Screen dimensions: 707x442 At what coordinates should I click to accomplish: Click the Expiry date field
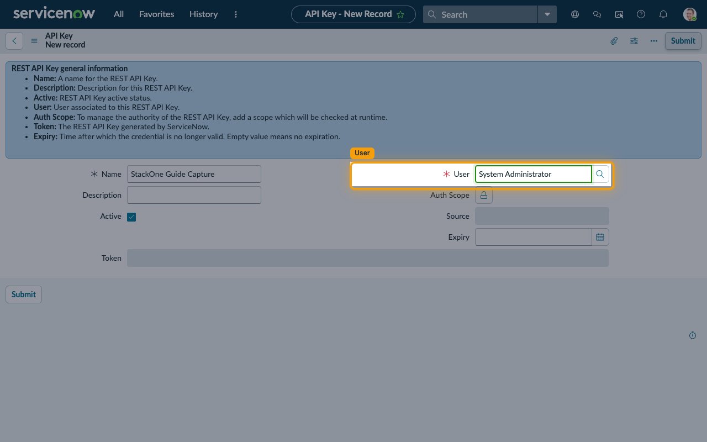pyautogui.click(x=534, y=237)
